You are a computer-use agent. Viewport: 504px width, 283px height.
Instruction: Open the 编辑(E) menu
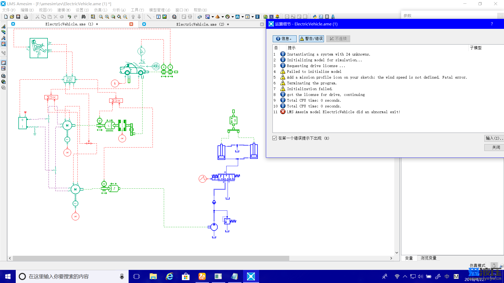click(27, 10)
